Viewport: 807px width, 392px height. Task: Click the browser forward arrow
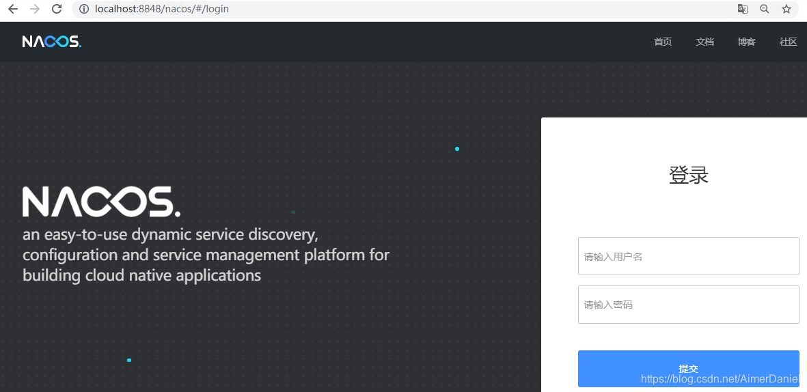(x=34, y=9)
